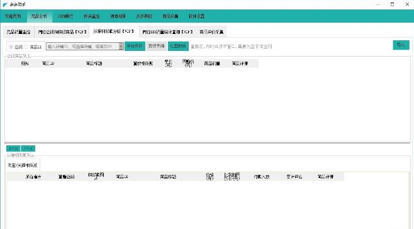Click 累计评论 column header in lower table
414x229 pixels.
[x=294, y=177]
